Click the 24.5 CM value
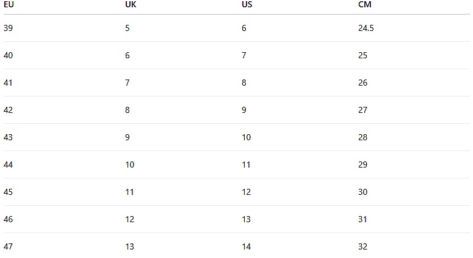Screen dimensions: 473x258 click(x=366, y=28)
